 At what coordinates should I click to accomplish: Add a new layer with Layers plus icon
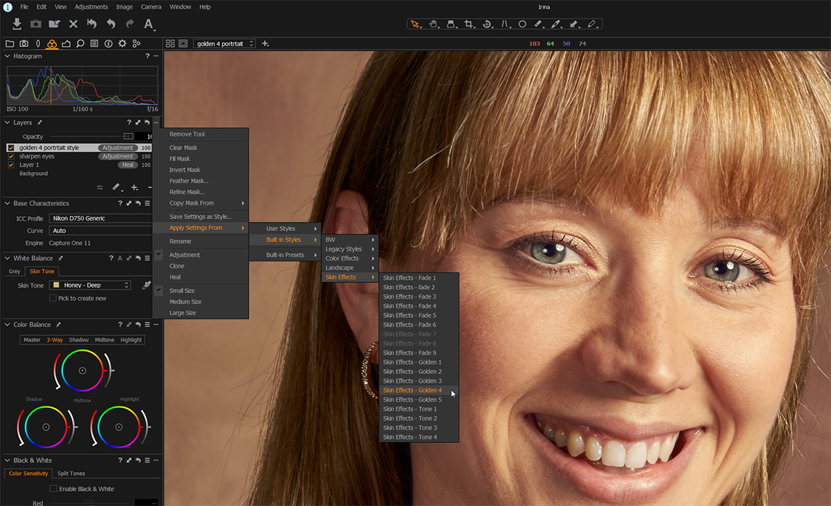click(135, 187)
